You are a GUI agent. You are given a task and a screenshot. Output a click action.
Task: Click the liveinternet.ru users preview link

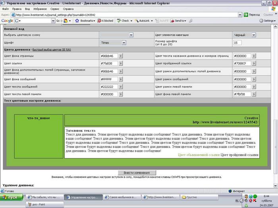[x=225, y=122]
